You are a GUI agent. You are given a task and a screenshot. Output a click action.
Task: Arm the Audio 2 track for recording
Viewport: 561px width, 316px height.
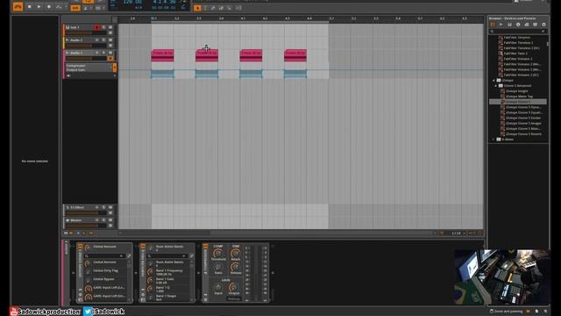pos(96,40)
